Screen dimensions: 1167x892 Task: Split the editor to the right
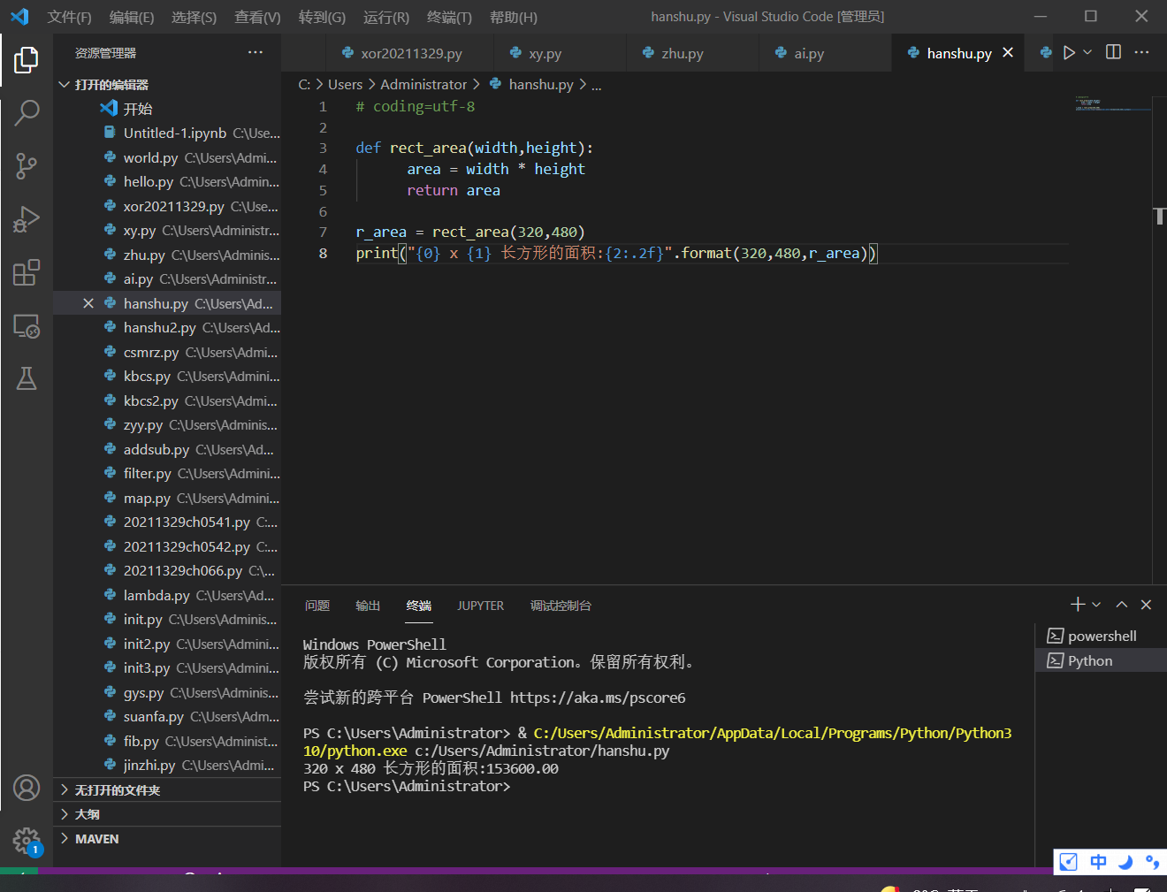(1113, 53)
